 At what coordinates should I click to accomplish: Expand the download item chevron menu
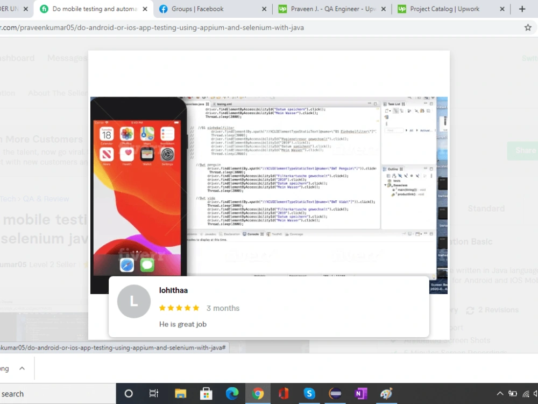[22, 368]
